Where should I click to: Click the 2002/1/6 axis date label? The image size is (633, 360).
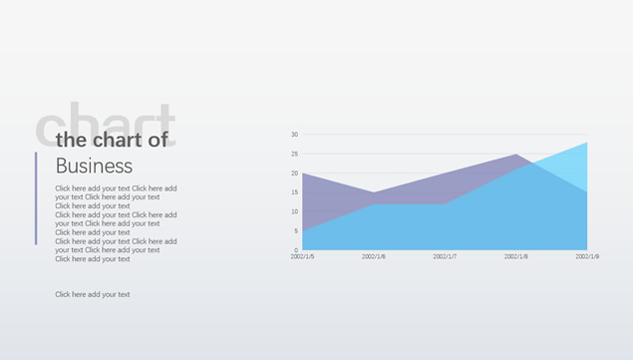click(x=374, y=256)
